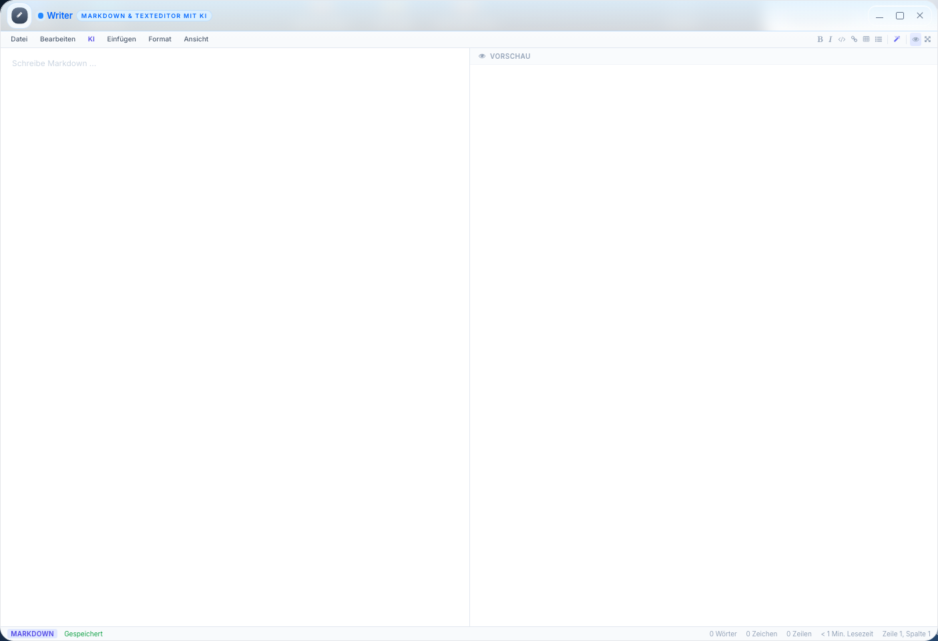The width and height of the screenshot is (938, 641).
Task: Open the KI menu
Action: 91,39
